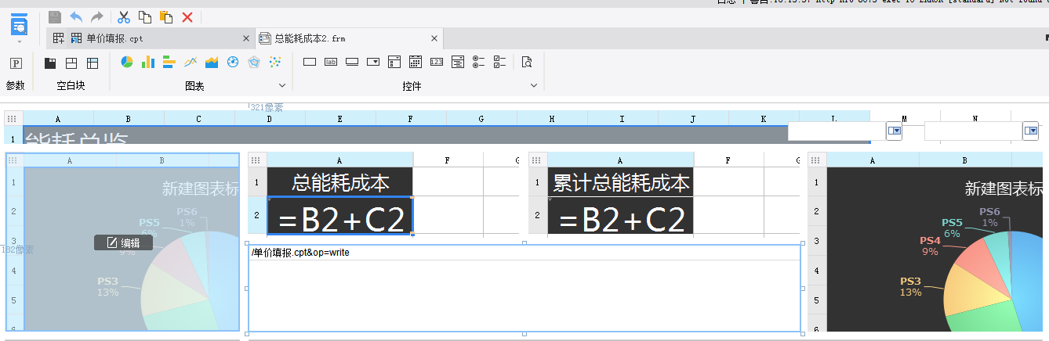This screenshot has height=341, width=1049.
Task: Click the report preview icon
Action: point(20,24)
